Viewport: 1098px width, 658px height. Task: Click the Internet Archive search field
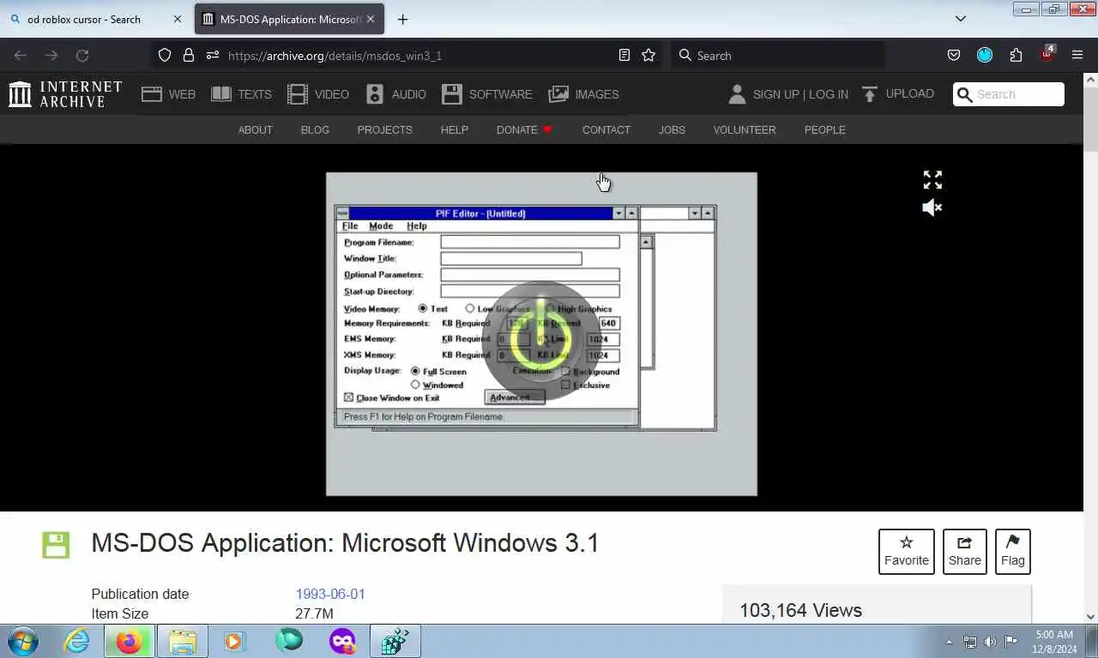(x=1009, y=94)
